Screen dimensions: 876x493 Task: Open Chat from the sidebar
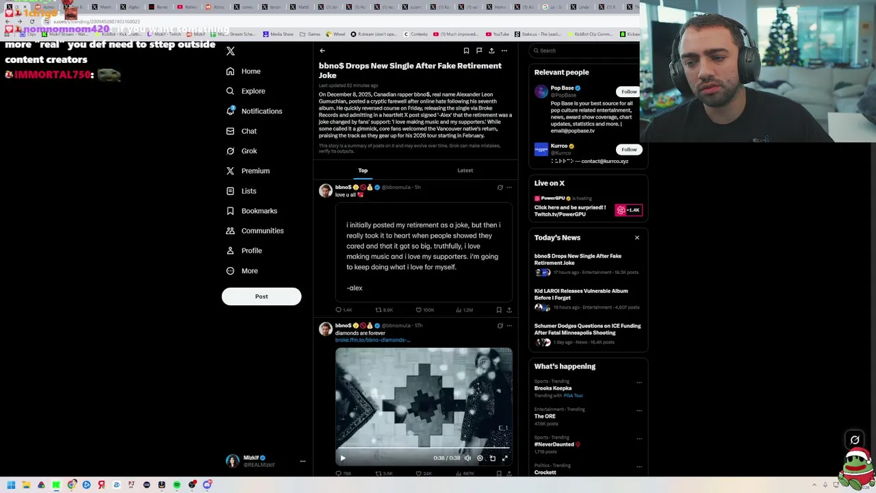[242, 131]
